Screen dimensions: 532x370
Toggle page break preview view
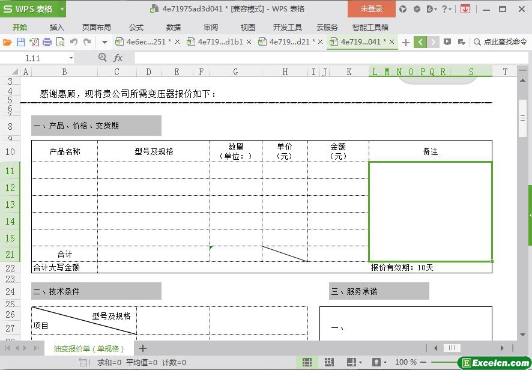click(x=329, y=362)
